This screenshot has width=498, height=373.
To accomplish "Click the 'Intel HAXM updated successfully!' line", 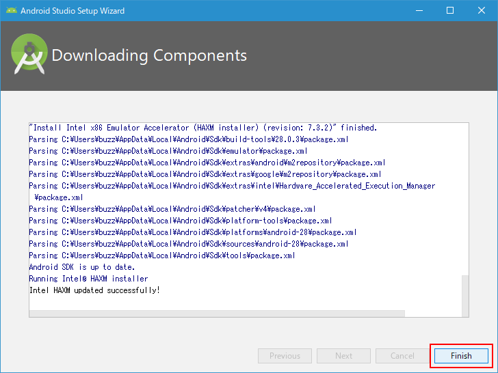I will point(94,290).
